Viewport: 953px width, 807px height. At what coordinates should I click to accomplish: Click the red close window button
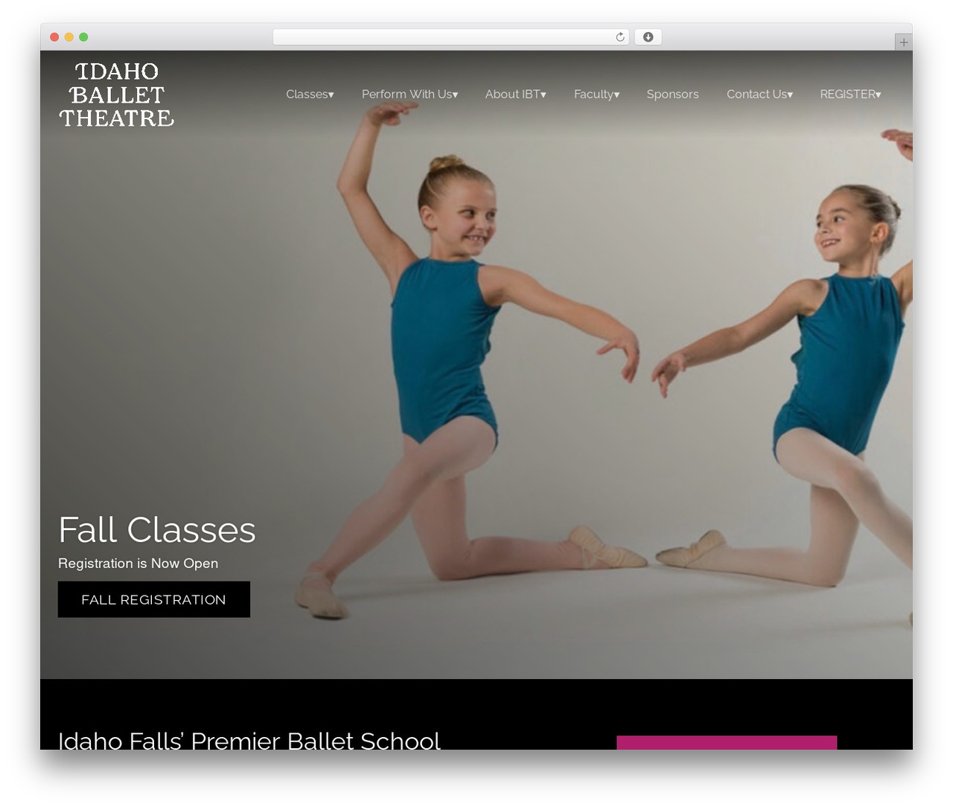pos(54,37)
